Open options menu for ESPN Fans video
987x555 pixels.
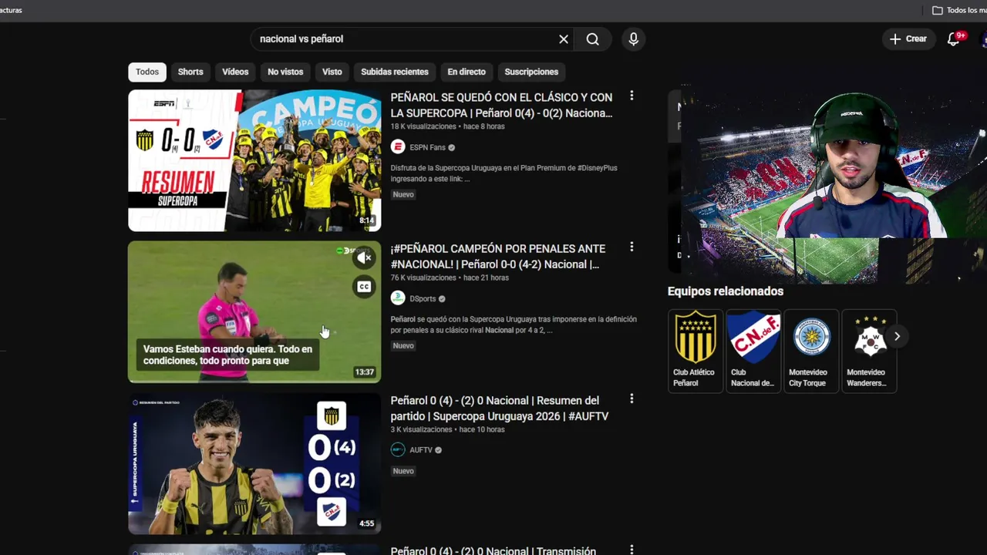tap(632, 96)
